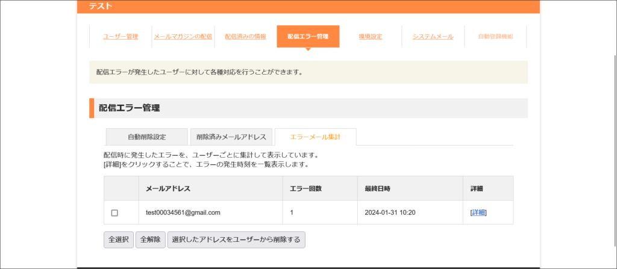The image size is (617, 269).
Task: Select the orange 配信エラー管理 navigation tab
Action: click(308, 37)
